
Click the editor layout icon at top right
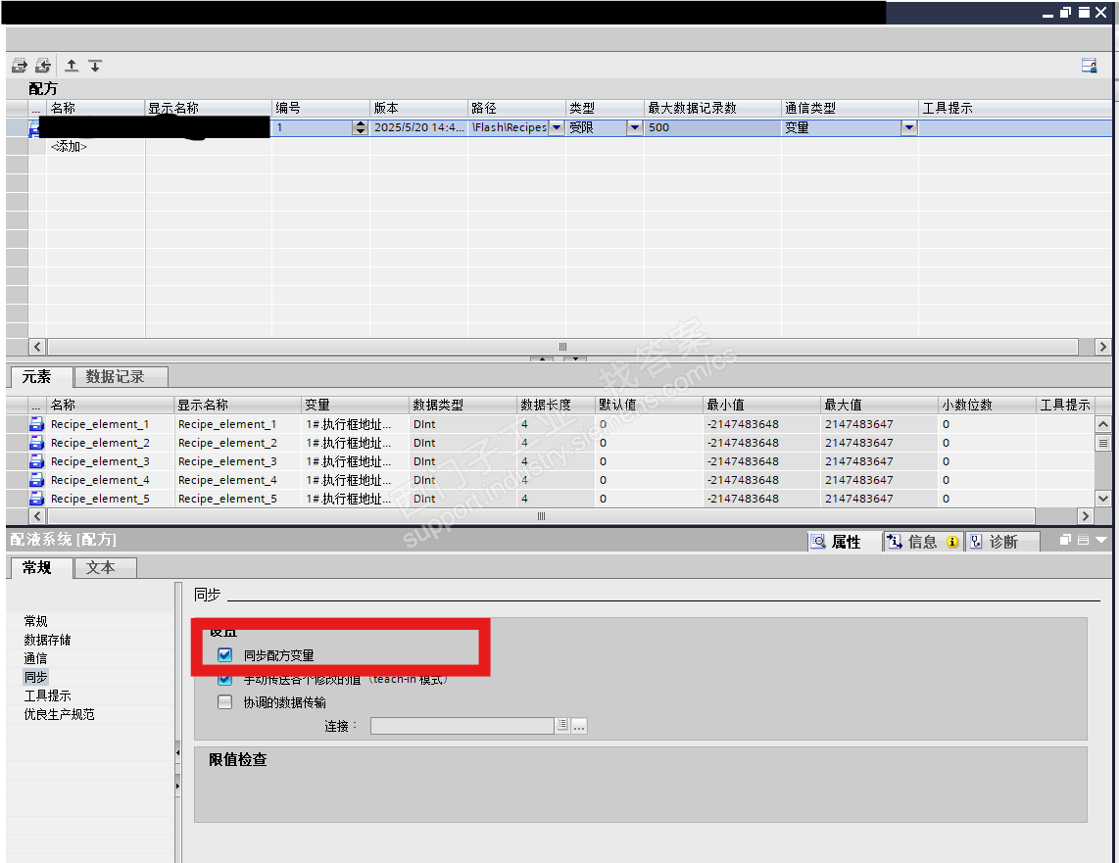click(1089, 66)
